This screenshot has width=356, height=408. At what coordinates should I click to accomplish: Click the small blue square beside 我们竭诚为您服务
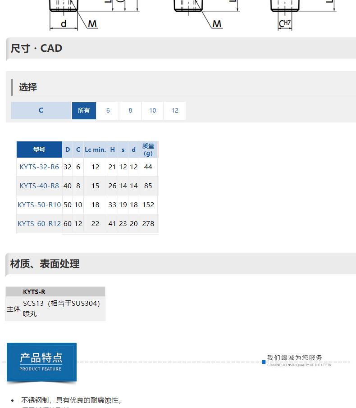point(264,362)
